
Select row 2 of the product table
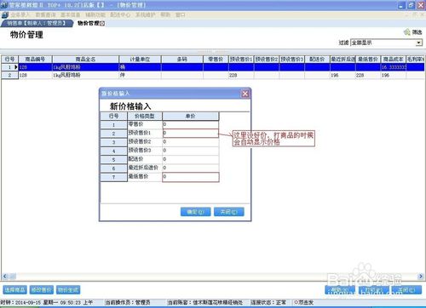(213, 75)
